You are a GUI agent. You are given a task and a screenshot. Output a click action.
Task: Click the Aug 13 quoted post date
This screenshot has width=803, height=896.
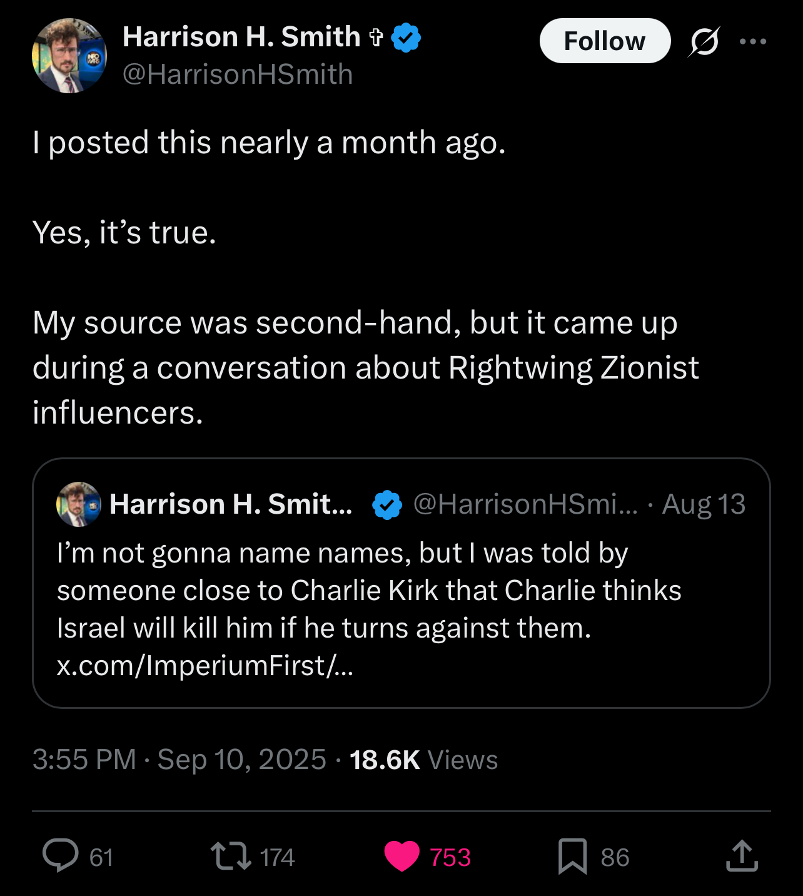(704, 504)
